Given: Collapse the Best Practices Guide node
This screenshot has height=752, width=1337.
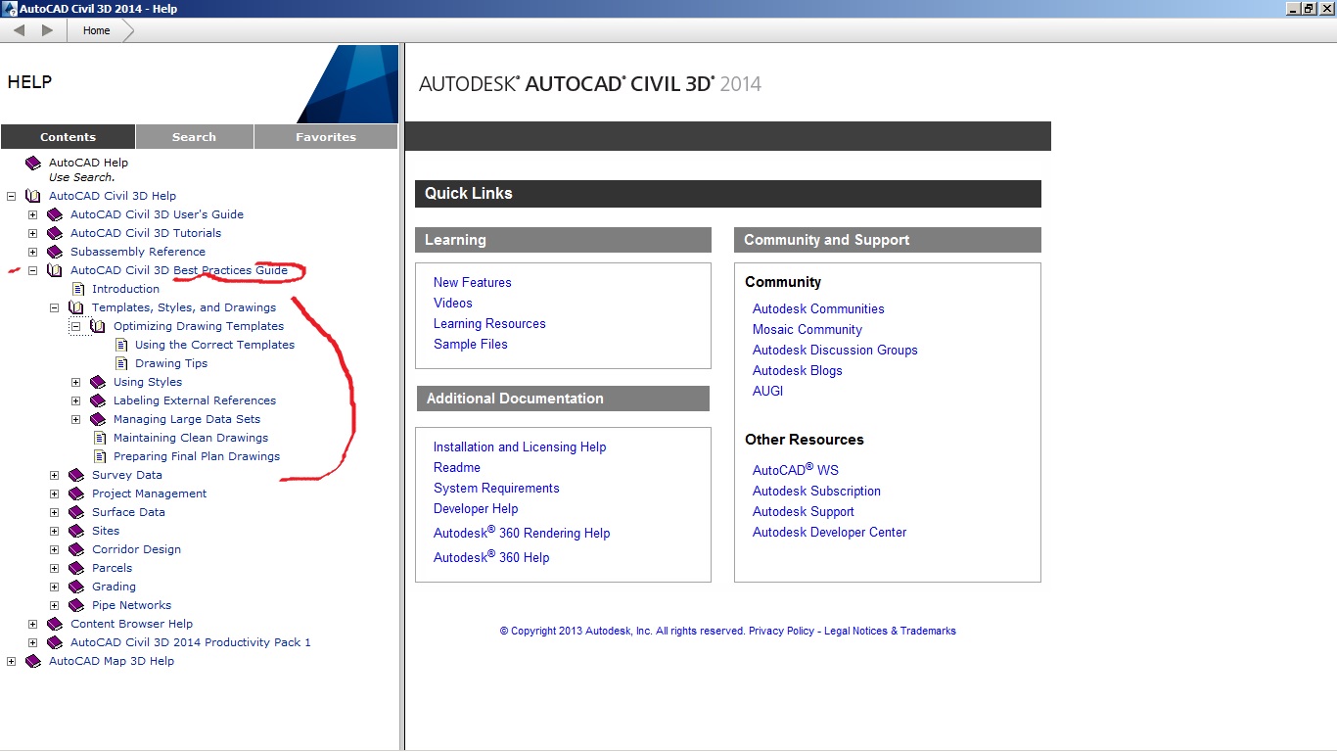Looking at the screenshot, I should tap(33, 270).
